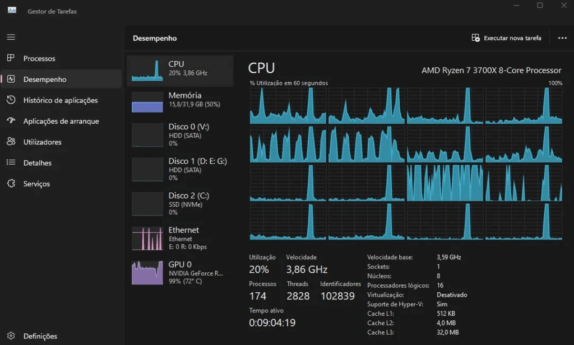Viewport: 574px width, 345px height.
Task: Maximize the Gestor de Tarefas window
Action: coord(540,5)
